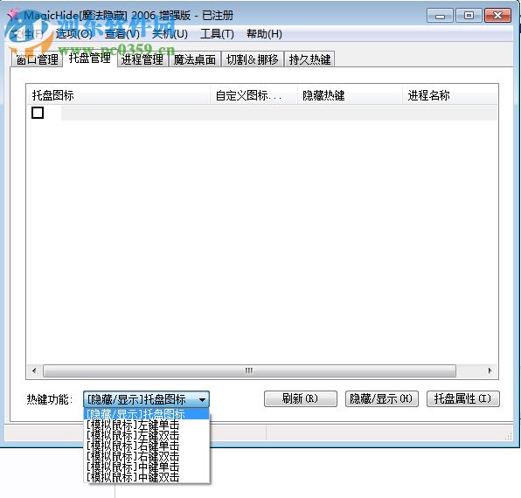
Task: Click the horizontal scrollbar's left arrow
Action: tap(34, 370)
